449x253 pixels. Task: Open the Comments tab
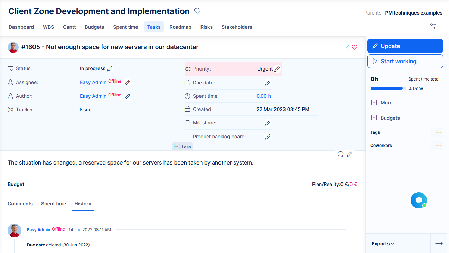(20, 204)
